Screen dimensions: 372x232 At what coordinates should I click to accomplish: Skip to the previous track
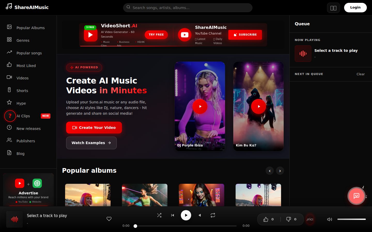[173, 215]
